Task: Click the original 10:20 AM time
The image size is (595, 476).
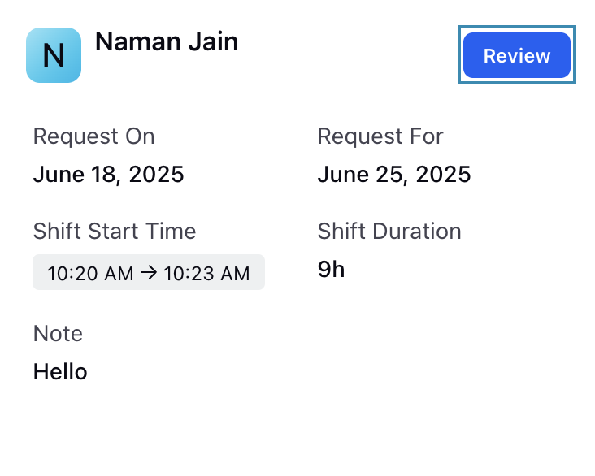Action: point(90,273)
